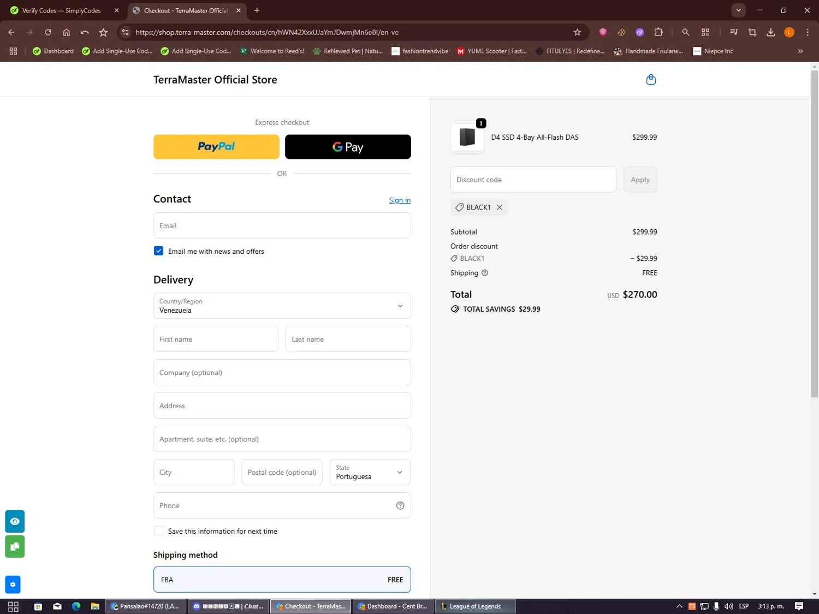Pay with the Google Pay button
This screenshot has height=614, width=819.
click(348, 147)
